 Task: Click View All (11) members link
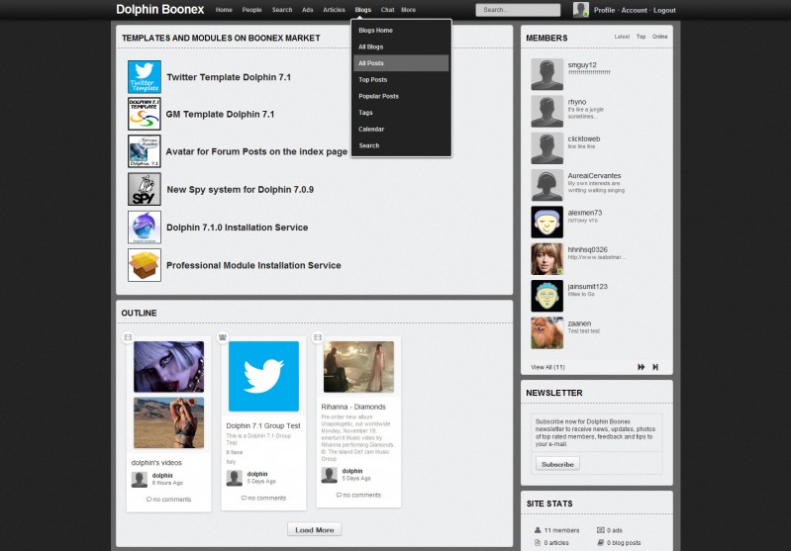click(x=547, y=367)
